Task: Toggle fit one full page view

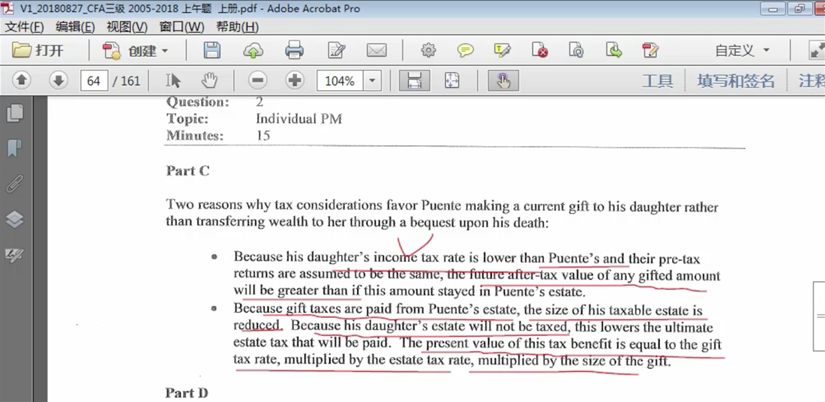Action: (x=451, y=80)
